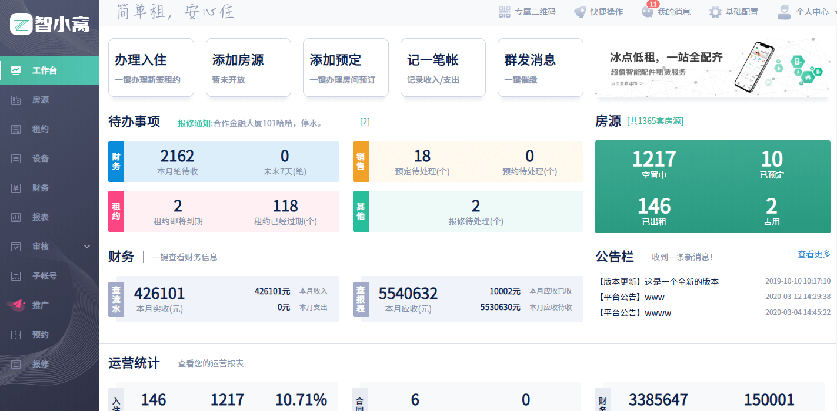Click the gear icon for 基础配置

[715, 12]
